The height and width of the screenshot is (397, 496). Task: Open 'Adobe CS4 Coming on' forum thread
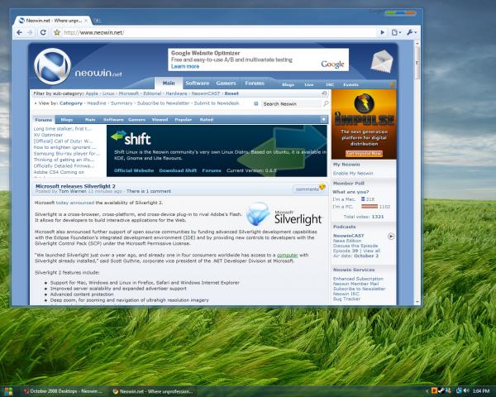pos(59,172)
